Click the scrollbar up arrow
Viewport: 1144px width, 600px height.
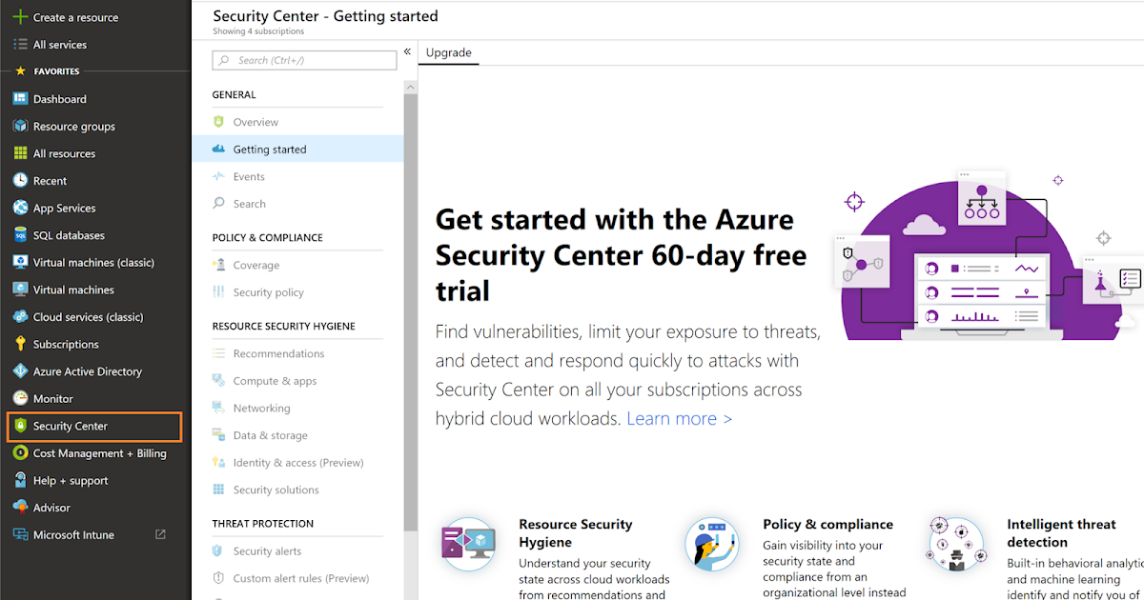(410, 86)
